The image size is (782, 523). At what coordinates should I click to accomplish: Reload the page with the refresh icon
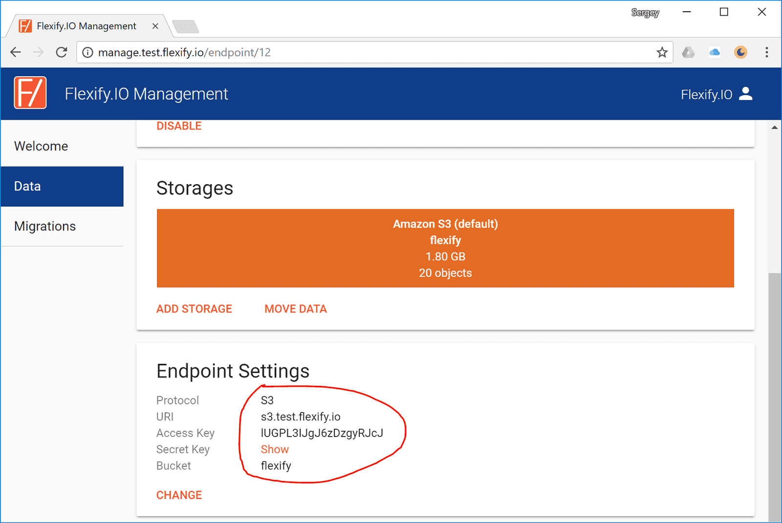tap(62, 52)
